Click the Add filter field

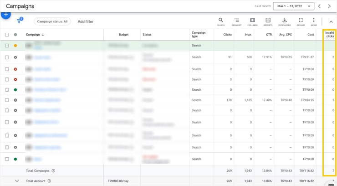tap(86, 21)
